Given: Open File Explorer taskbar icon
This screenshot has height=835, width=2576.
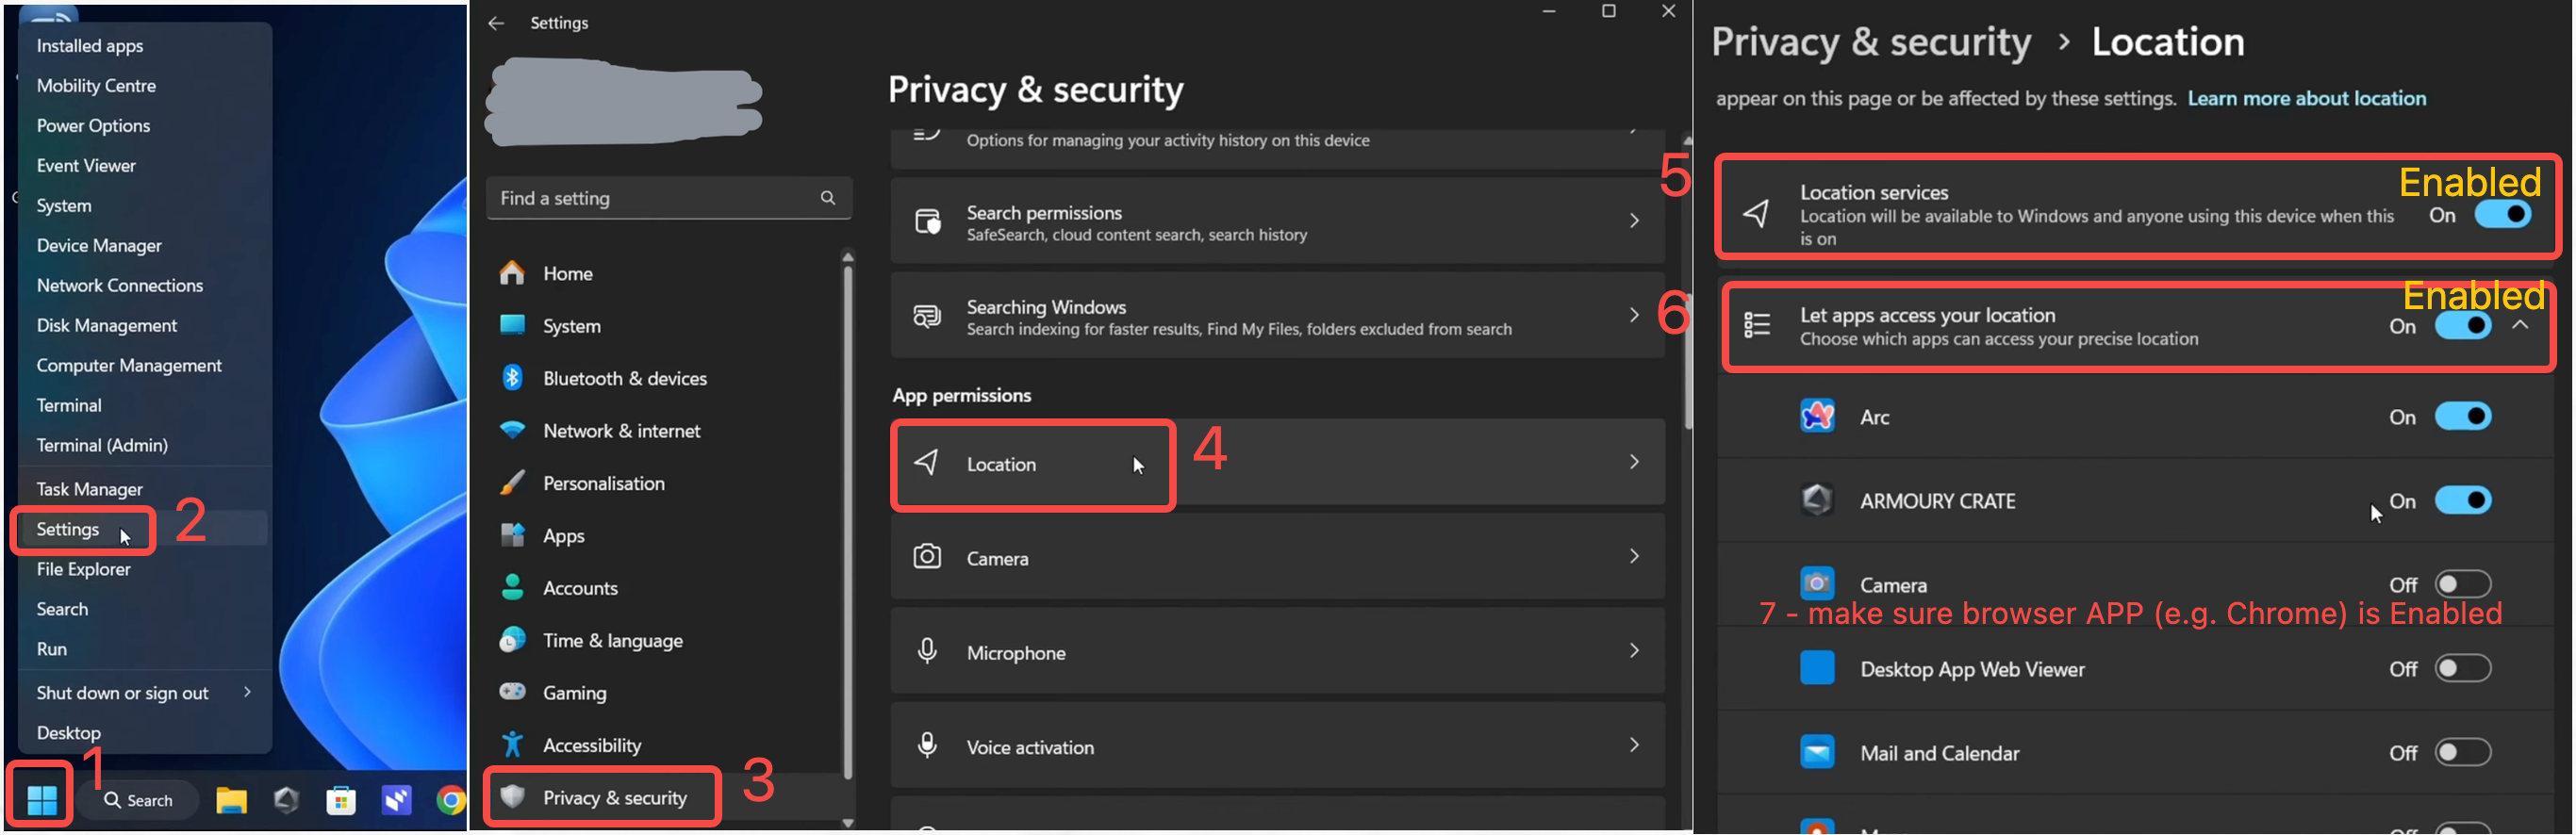Looking at the screenshot, I should [x=231, y=800].
